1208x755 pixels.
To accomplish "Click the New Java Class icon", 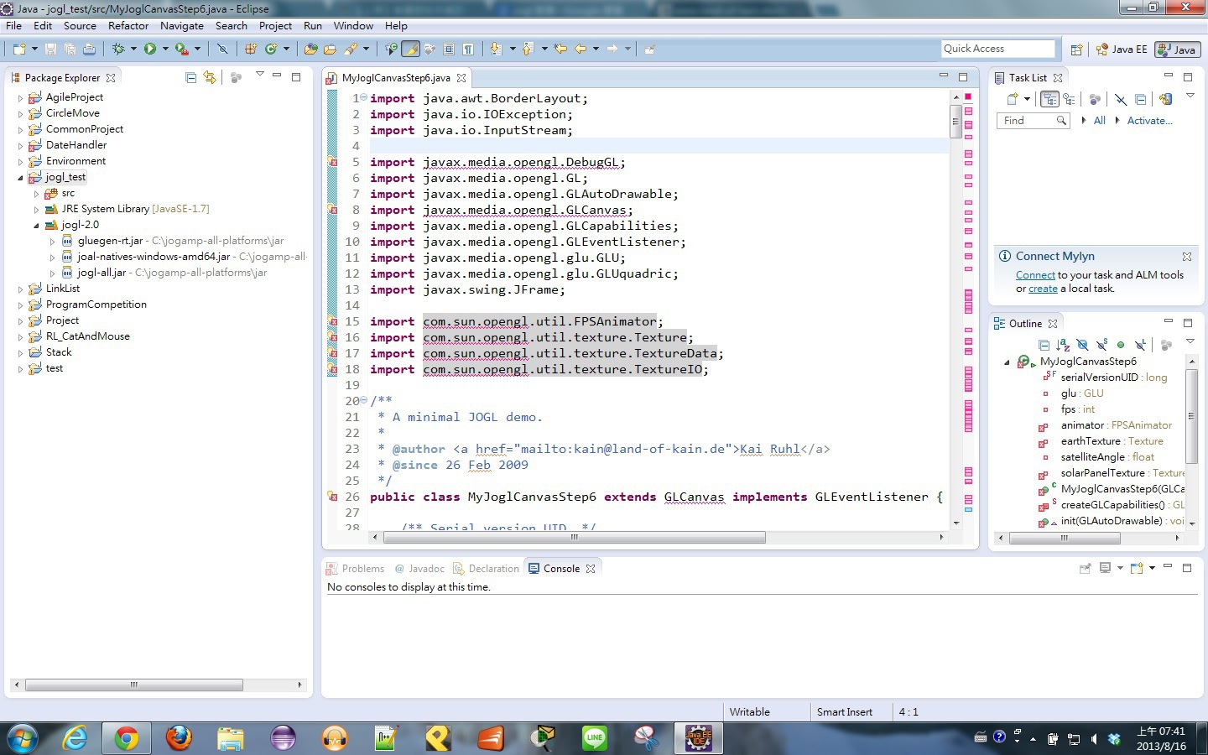I will point(271,49).
